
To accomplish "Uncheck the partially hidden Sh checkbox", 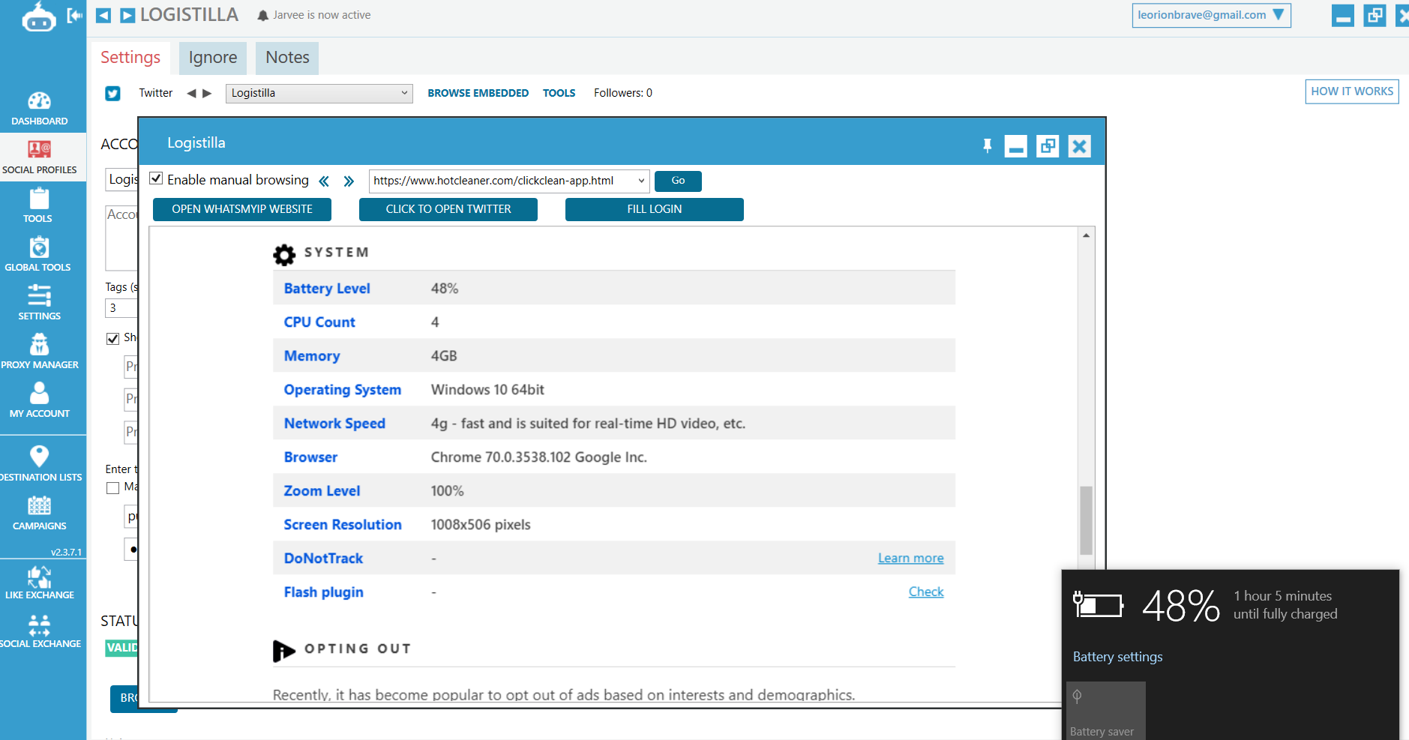I will coord(113,338).
